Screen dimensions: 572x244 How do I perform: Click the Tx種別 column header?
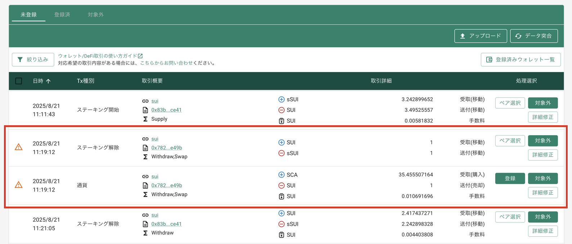click(85, 81)
